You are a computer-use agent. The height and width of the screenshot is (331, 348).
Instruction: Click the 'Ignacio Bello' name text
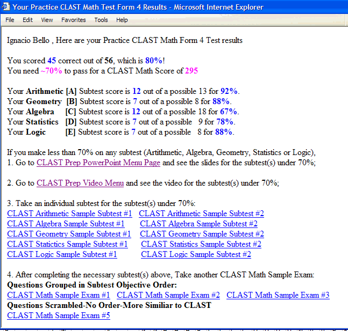(28, 41)
